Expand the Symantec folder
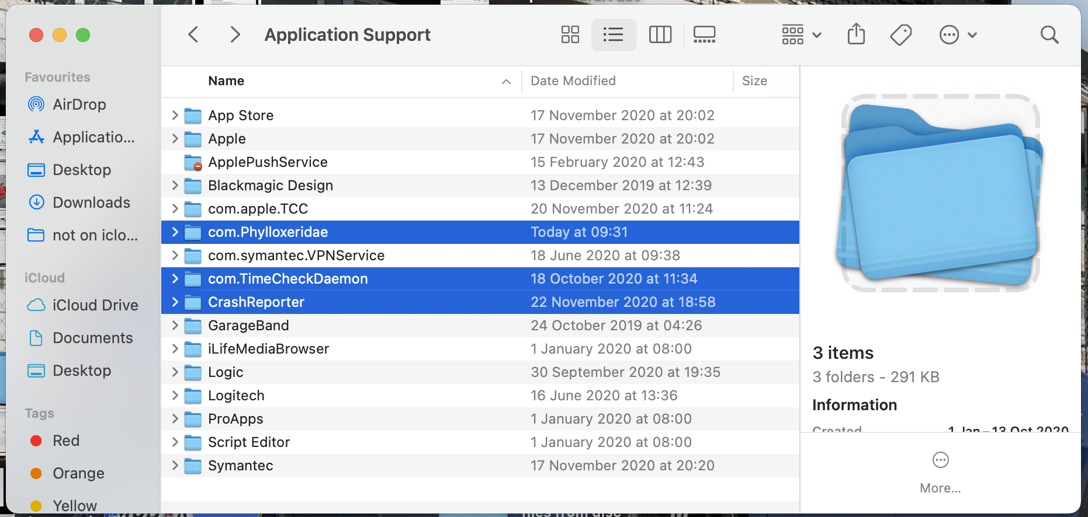 pos(175,466)
